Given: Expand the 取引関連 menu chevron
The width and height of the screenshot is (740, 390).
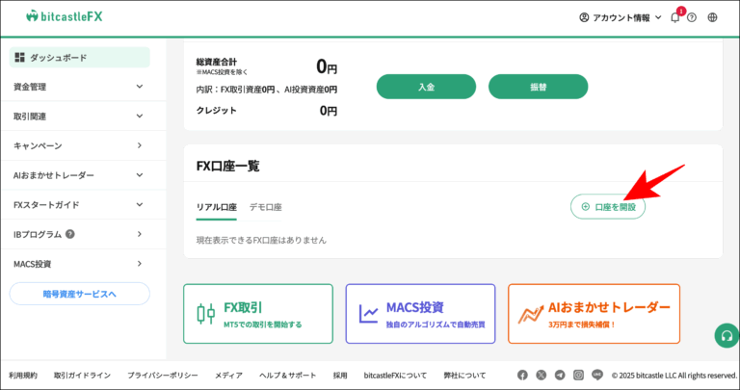Looking at the screenshot, I should coord(139,116).
